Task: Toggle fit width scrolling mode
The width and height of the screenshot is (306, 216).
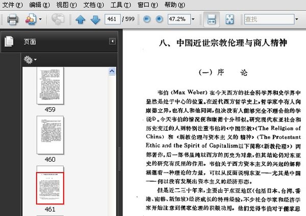Action: pyautogui.click(x=211, y=19)
